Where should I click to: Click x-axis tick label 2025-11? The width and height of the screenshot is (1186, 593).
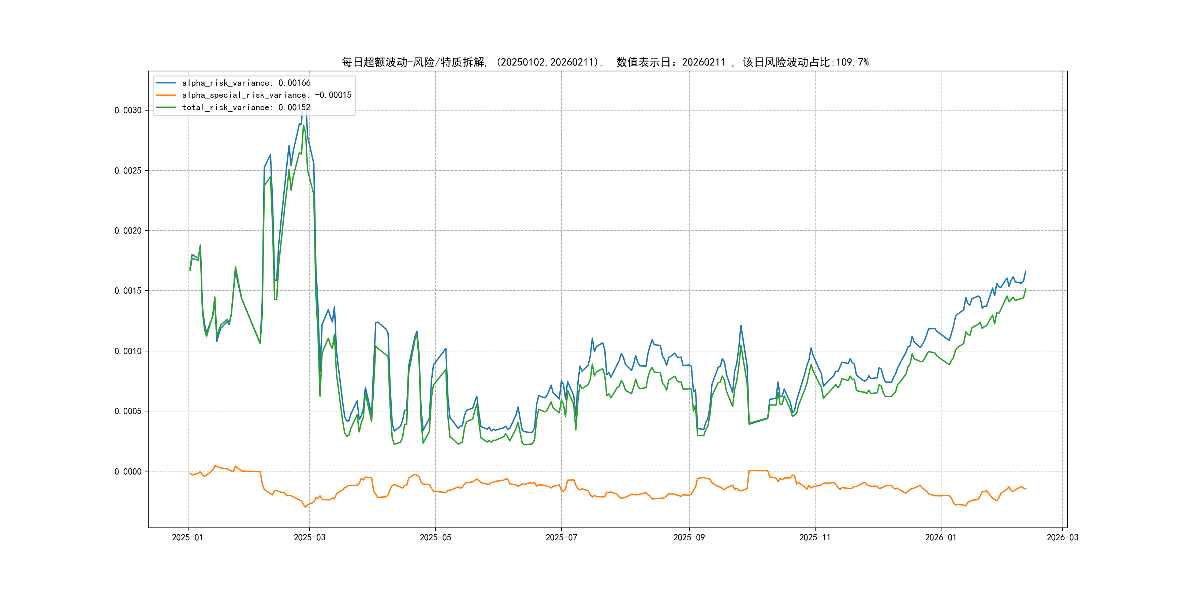815,537
